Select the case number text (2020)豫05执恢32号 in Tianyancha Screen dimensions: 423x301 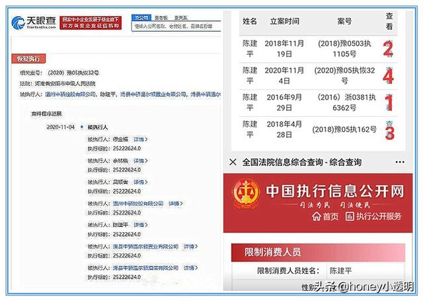click(73, 73)
